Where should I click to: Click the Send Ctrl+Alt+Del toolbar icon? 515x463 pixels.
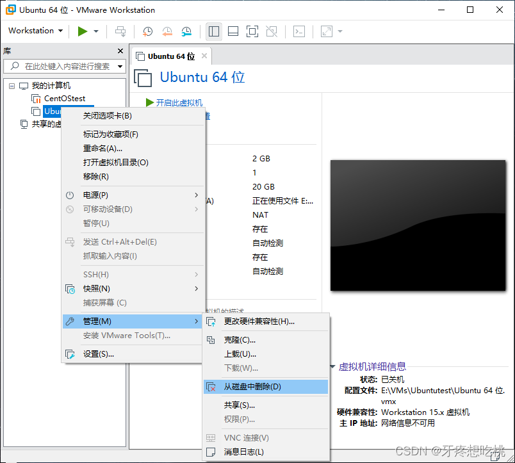coord(120,31)
